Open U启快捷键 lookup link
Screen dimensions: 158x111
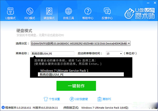click(x=79, y=99)
